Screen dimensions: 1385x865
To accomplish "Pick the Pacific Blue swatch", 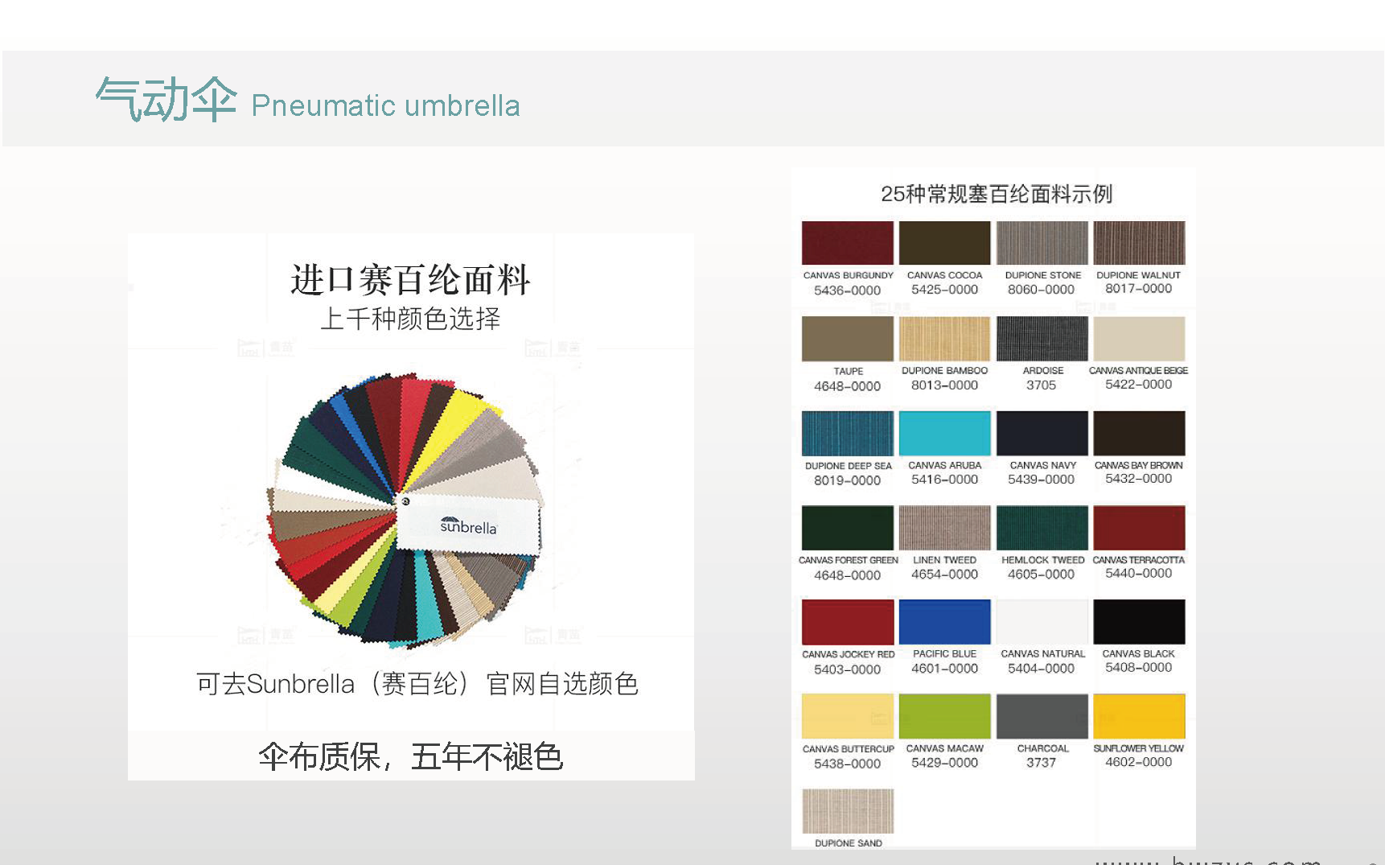I will [x=944, y=622].
